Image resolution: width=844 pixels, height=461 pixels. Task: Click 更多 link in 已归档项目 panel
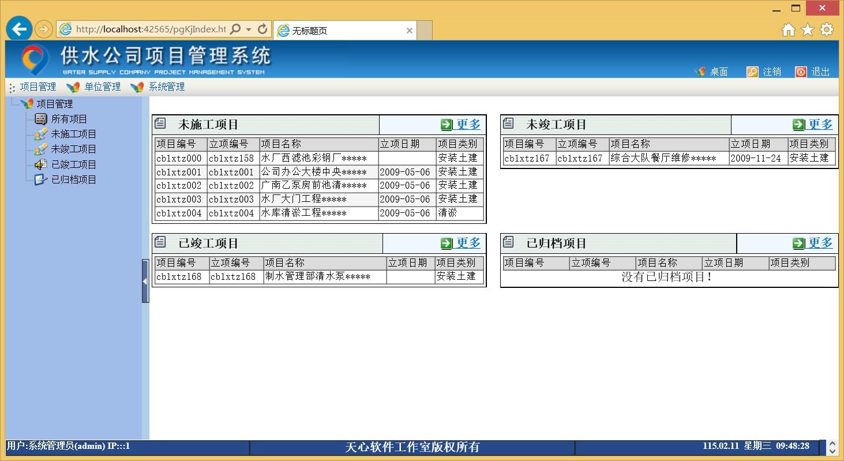820,243
